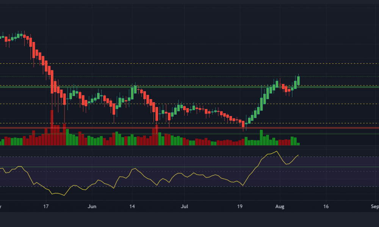Select the thick red horizontal support line
The height and width of the screenshot is (227, 379).
point(189,128)
